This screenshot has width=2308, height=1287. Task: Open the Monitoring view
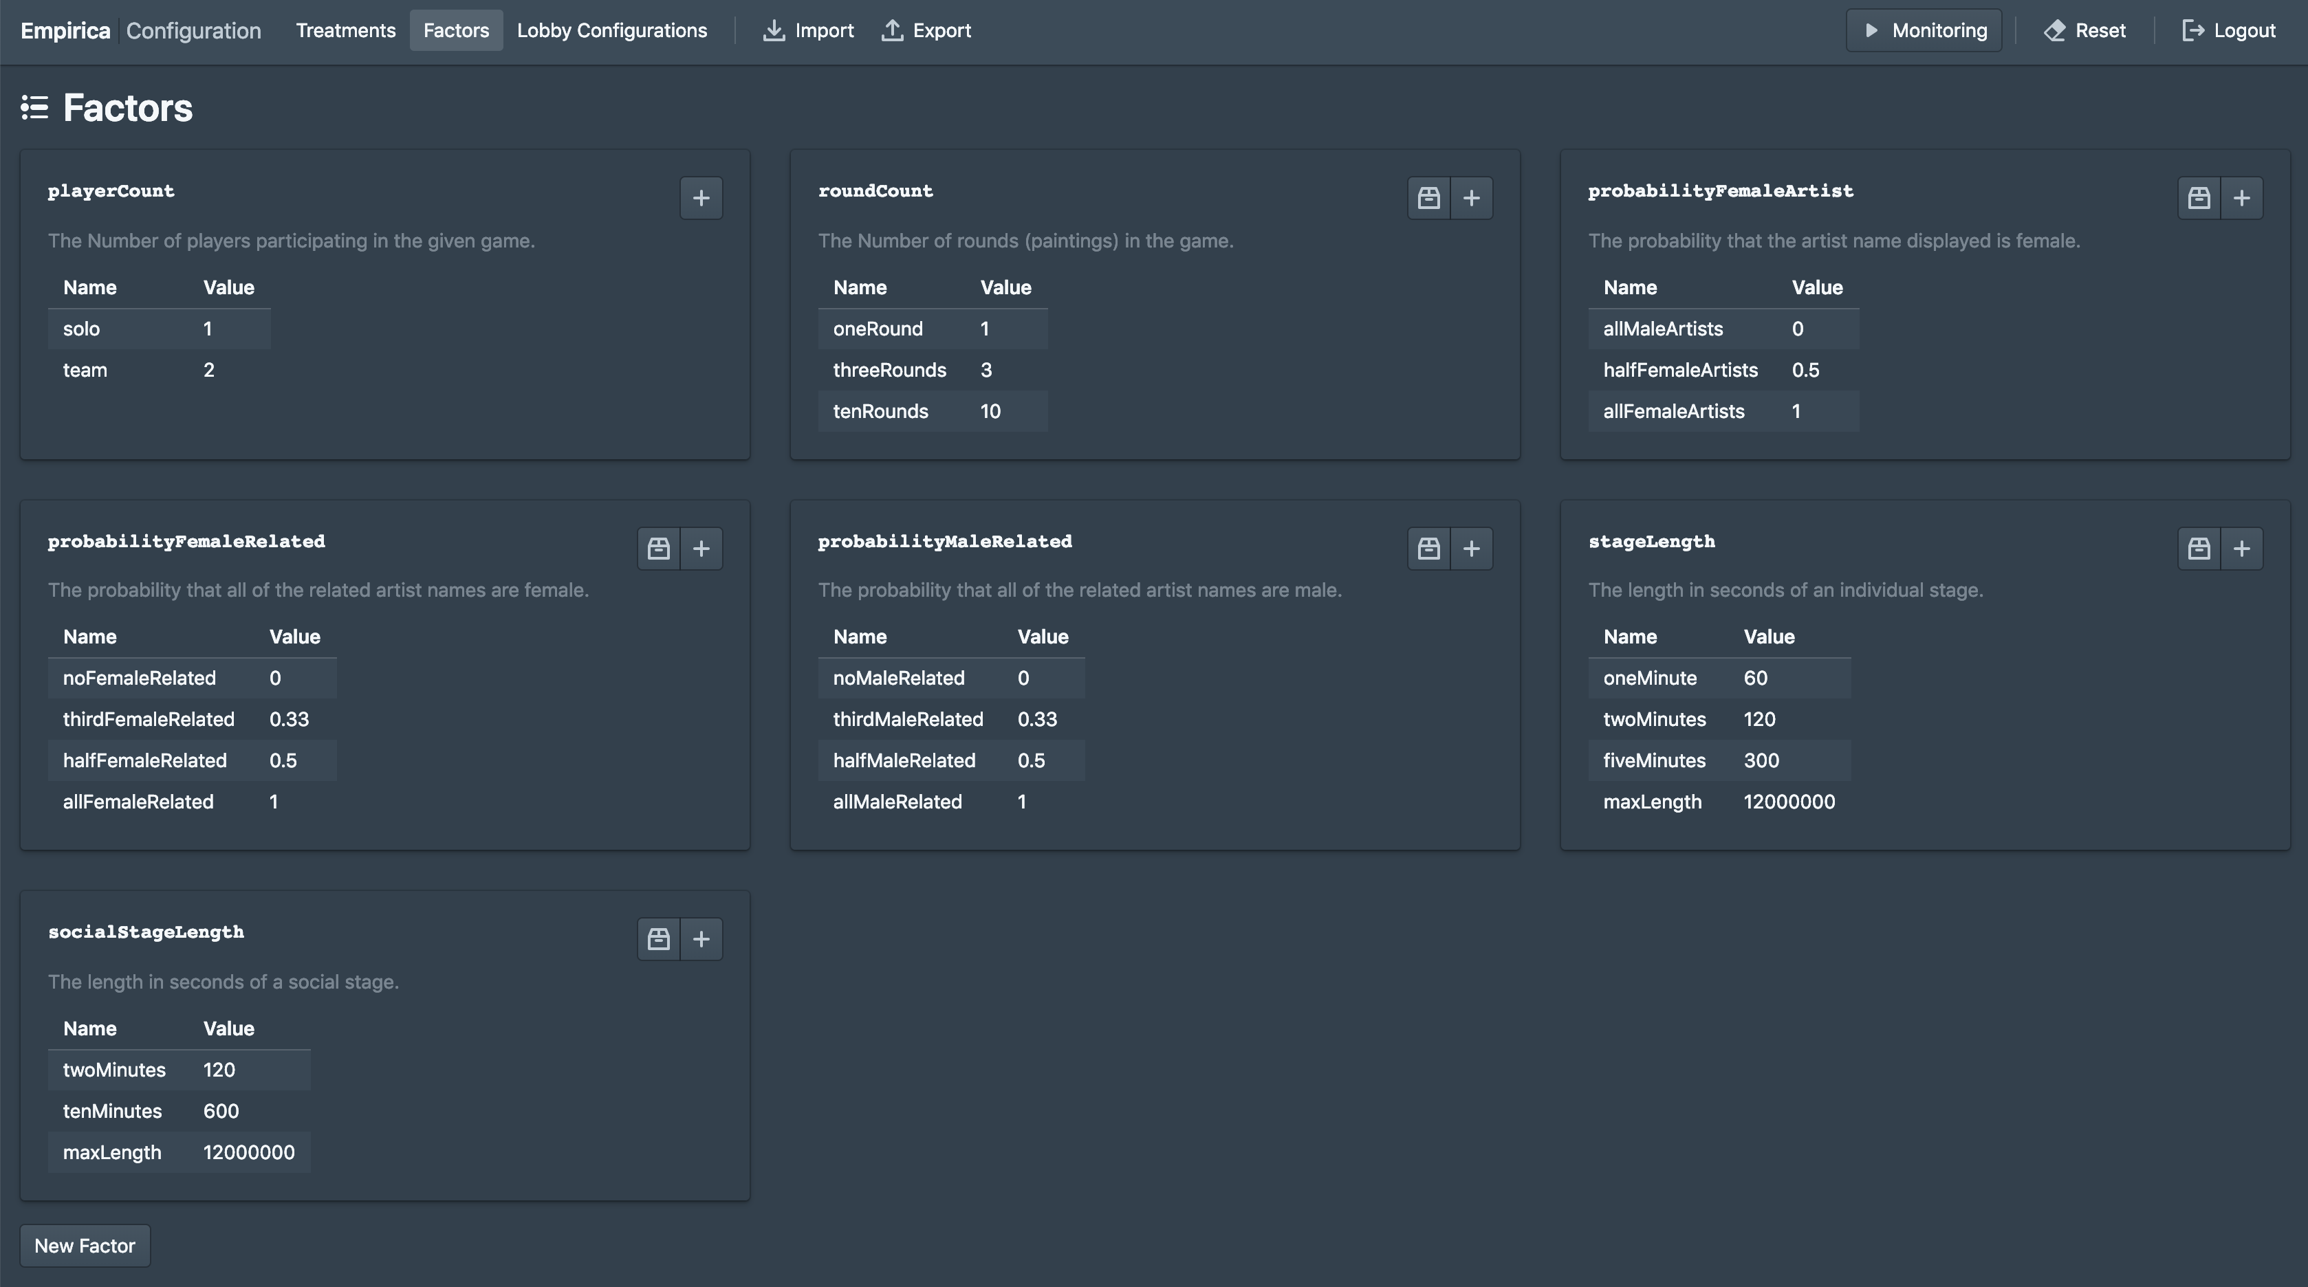(1924, 30)
